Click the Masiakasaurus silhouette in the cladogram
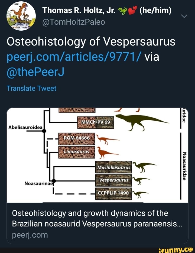Image resolution: width=195 pixels, height=253 pixels. 142,166
